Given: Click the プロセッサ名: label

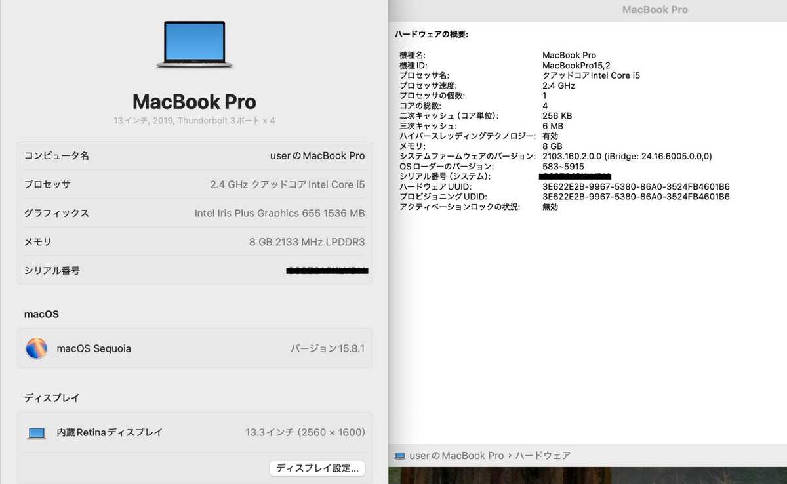Looking at the screenshot, I should (x=424, y=75).
